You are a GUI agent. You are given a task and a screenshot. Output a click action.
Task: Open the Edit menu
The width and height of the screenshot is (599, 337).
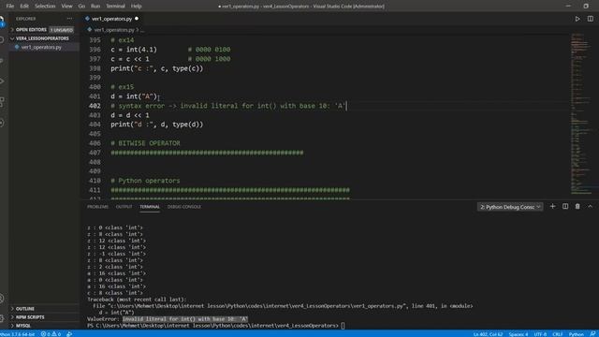click(24, 7)
